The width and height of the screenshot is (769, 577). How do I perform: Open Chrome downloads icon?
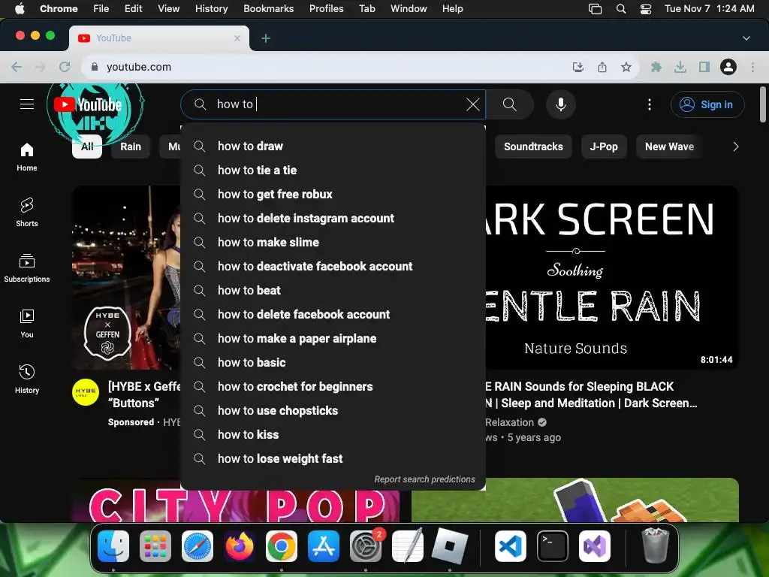(x=680, y=67)
